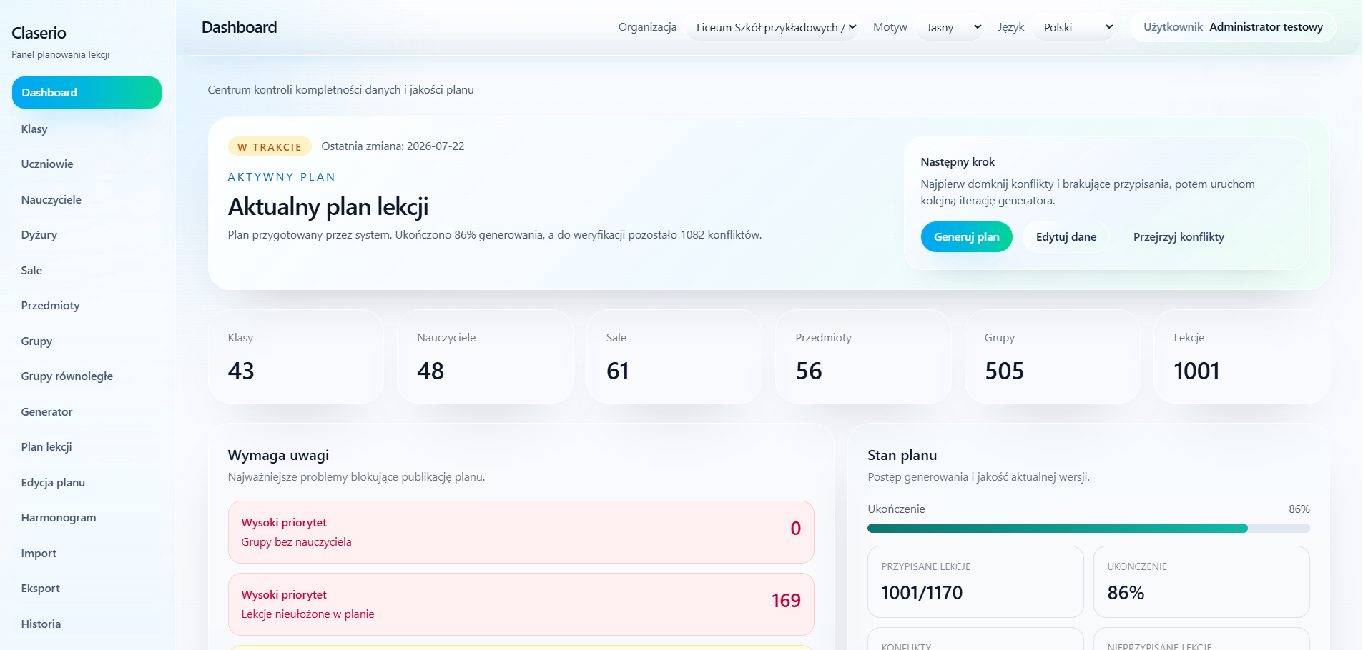Click the Edytuj dane button
Screen dimensions: 1363x650
point(1066,237)
